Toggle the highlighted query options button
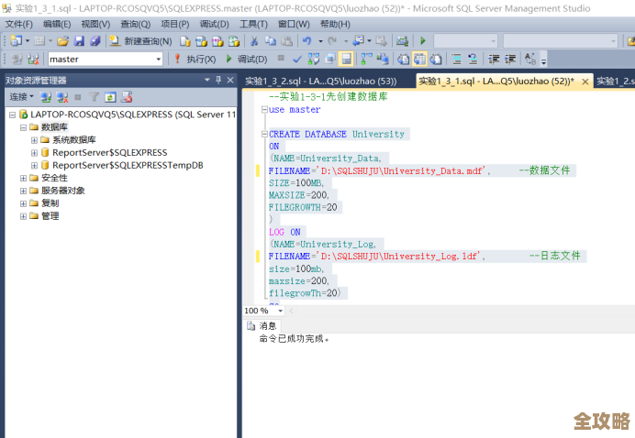635x438 pixels. point(346,60)
